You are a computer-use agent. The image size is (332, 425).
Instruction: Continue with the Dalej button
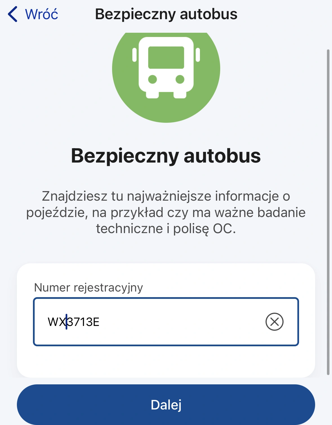click(x=166, y=405)
